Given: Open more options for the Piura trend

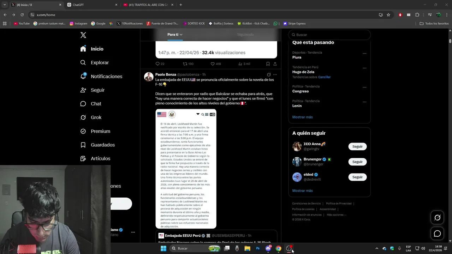Looking at the screenshot, I should 364,54.
